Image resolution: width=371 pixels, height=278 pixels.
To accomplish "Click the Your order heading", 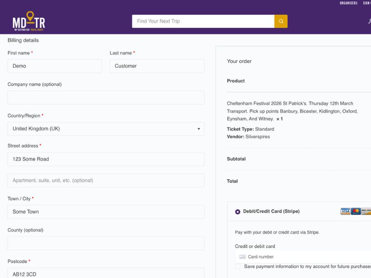I will coord(239,61).
